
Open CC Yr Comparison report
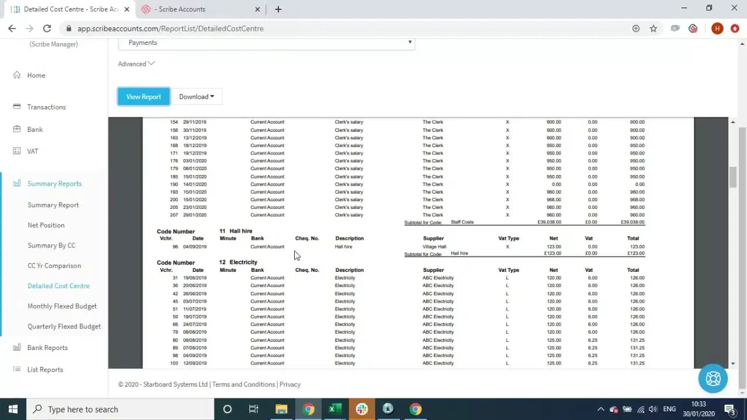click(54, 265)
